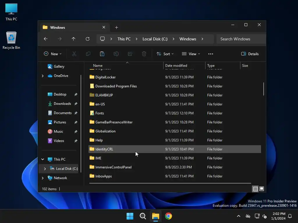This screenshot has width=298, height=223.
Task: Open the View dropdown
Action: click(x=191, y=54)
